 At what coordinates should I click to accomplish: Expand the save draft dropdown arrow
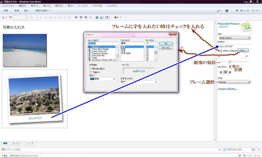(x=49, y=11)
